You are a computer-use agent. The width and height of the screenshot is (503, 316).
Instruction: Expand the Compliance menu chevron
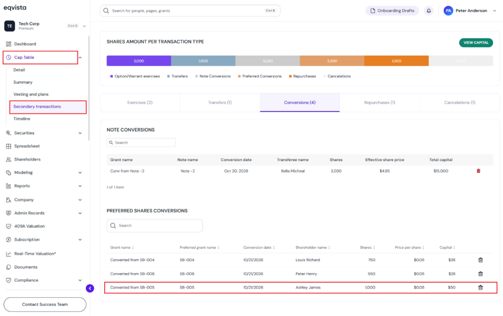[80, 281]
